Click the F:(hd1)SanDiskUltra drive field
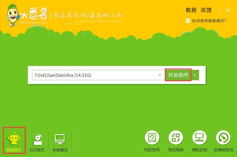 95,75
